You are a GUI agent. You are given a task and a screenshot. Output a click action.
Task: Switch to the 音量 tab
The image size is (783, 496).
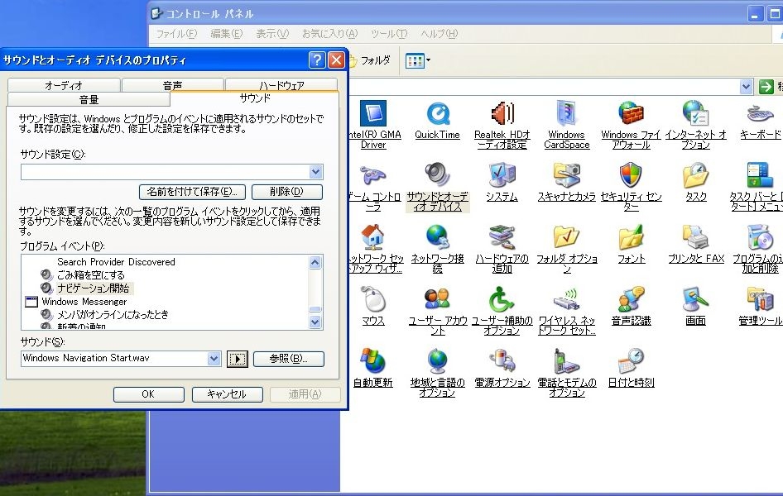(89, 99)
